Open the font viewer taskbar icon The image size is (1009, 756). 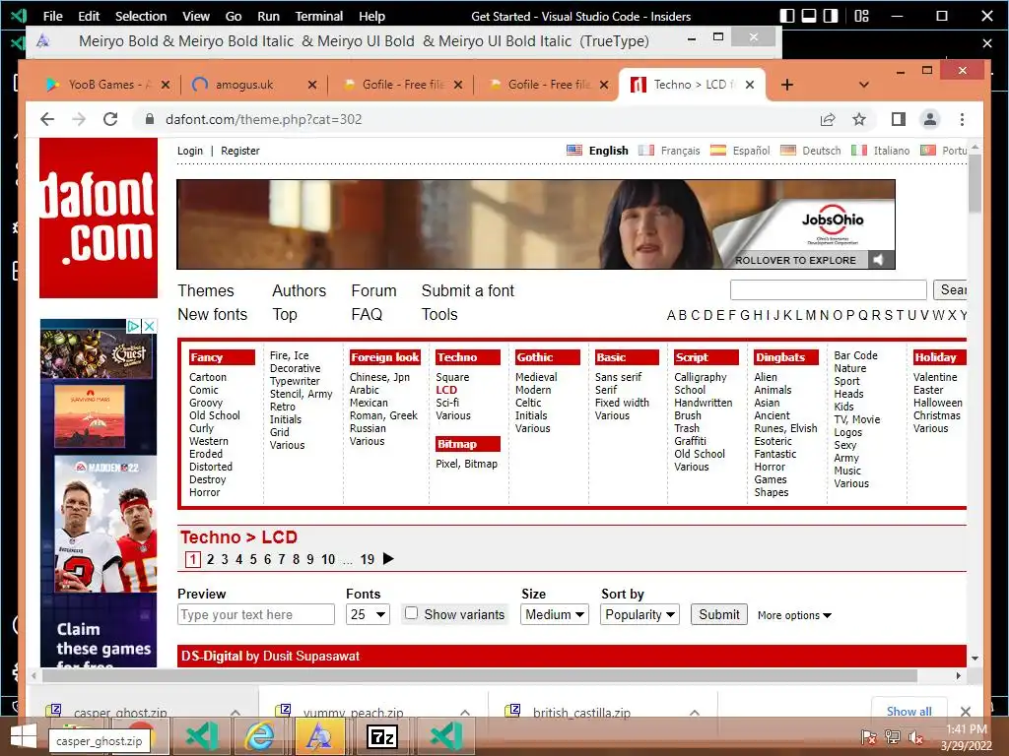click(x=320, y=736)
